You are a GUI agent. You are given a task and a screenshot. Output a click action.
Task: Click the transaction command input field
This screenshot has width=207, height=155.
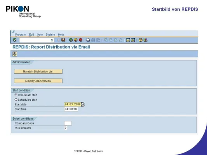[x=37, y=40]
